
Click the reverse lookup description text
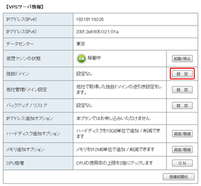[x=119, y=89]
